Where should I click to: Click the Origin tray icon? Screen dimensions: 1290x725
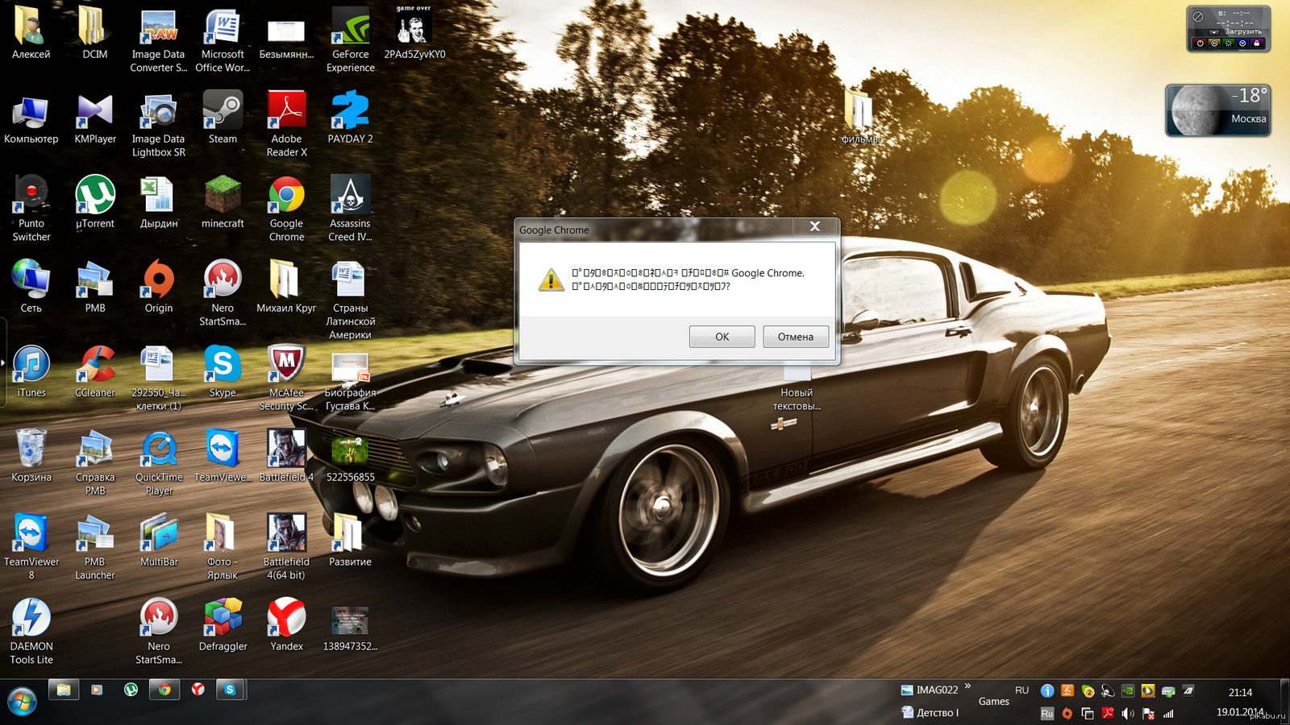coord(1067,714)
